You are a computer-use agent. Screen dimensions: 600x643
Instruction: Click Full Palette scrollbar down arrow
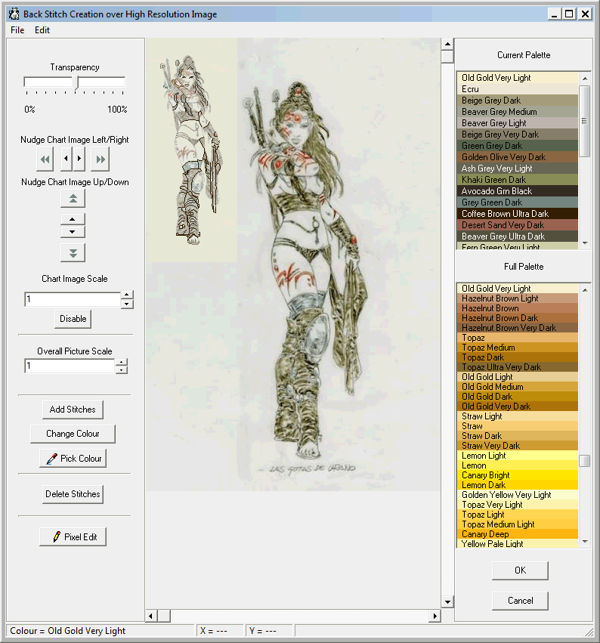pyautogui.click(x=585, y=542)
